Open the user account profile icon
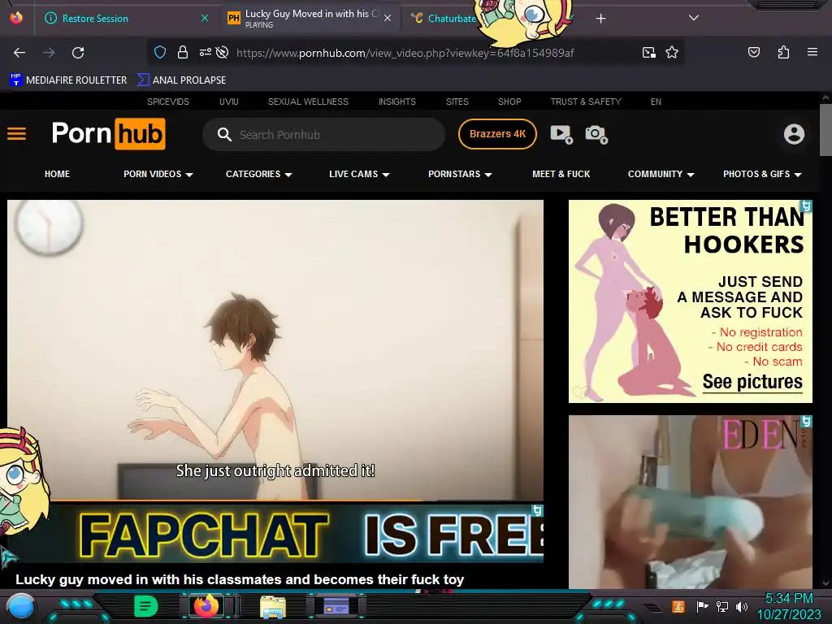Screen dimensions: 832x624 (794, 134)
